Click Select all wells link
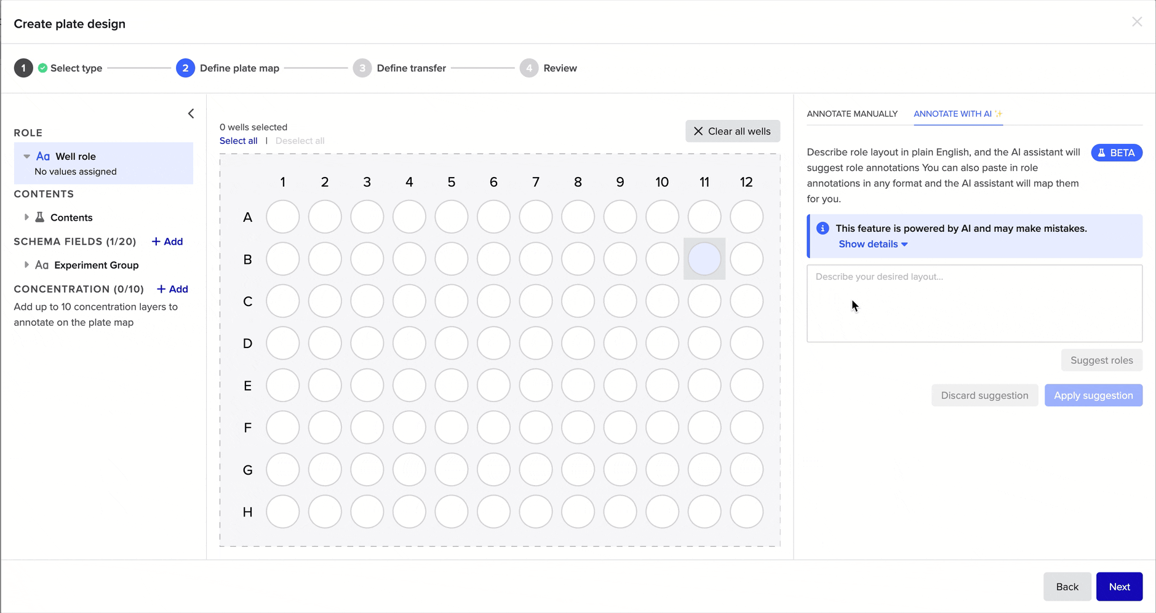 coord(238,141)
